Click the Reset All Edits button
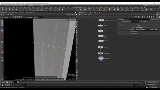The image size is (160, 90). pos(134,34)
